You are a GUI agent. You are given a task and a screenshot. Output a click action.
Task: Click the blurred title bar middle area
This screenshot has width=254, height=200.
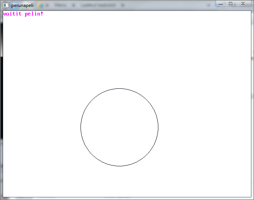(x=116, y=5)
